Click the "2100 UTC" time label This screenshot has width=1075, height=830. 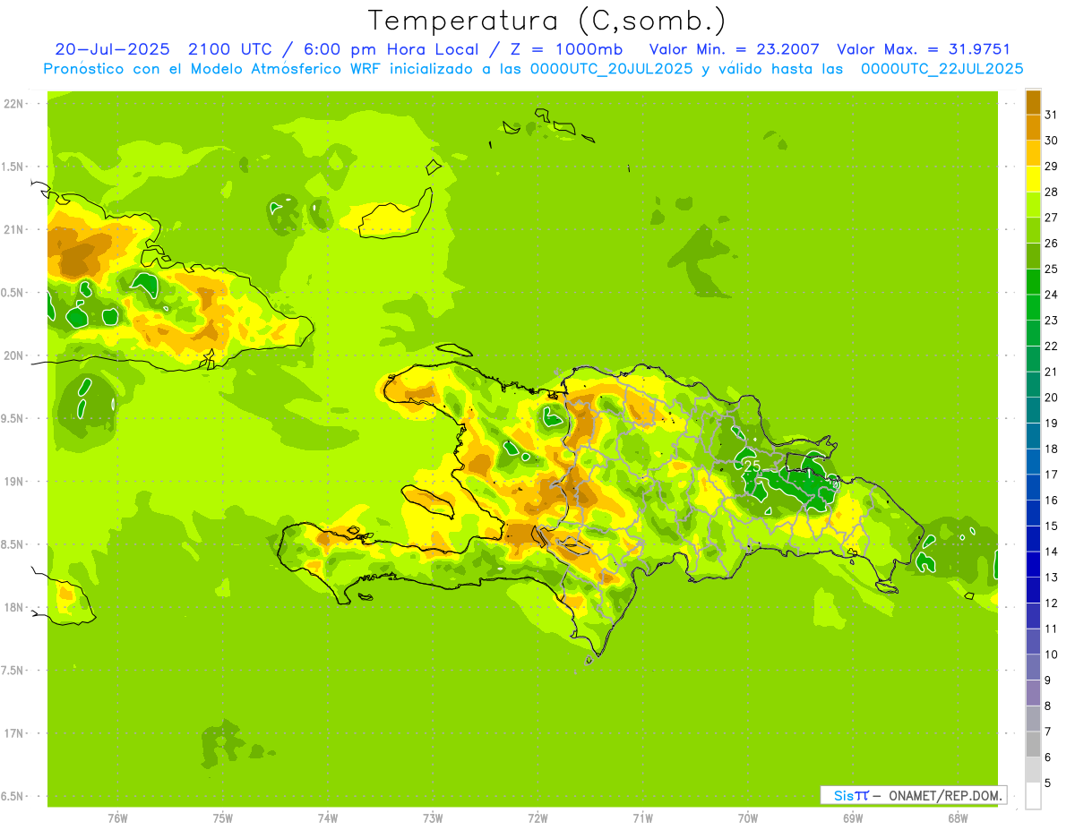(232, 49)
